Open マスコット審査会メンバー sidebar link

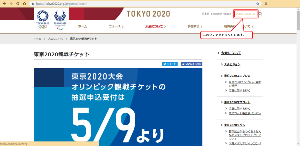(x=245, y=113)
